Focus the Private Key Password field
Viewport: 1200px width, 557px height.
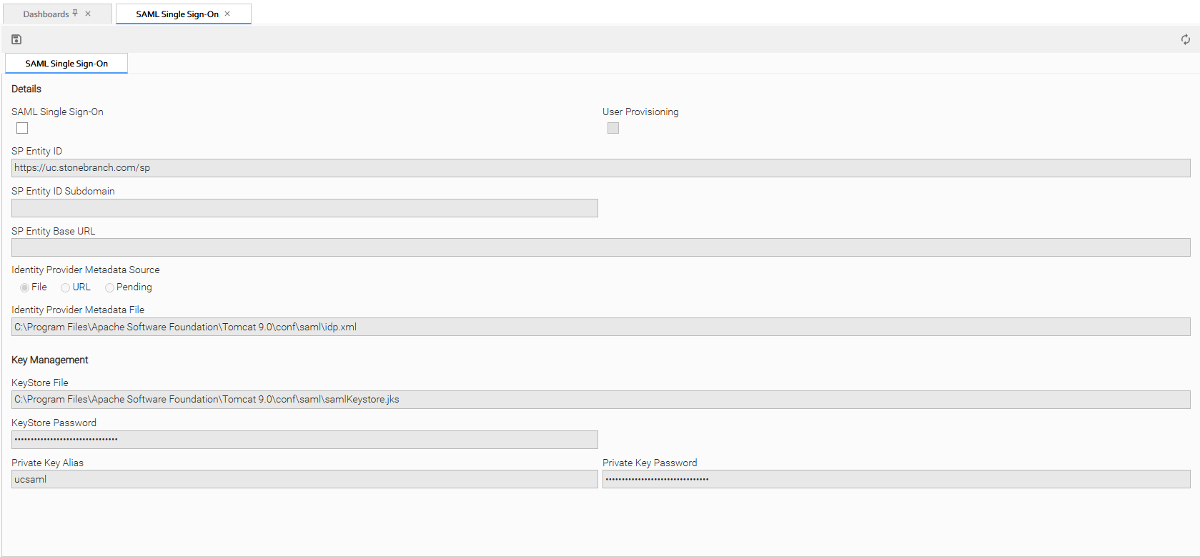[896, 479]
